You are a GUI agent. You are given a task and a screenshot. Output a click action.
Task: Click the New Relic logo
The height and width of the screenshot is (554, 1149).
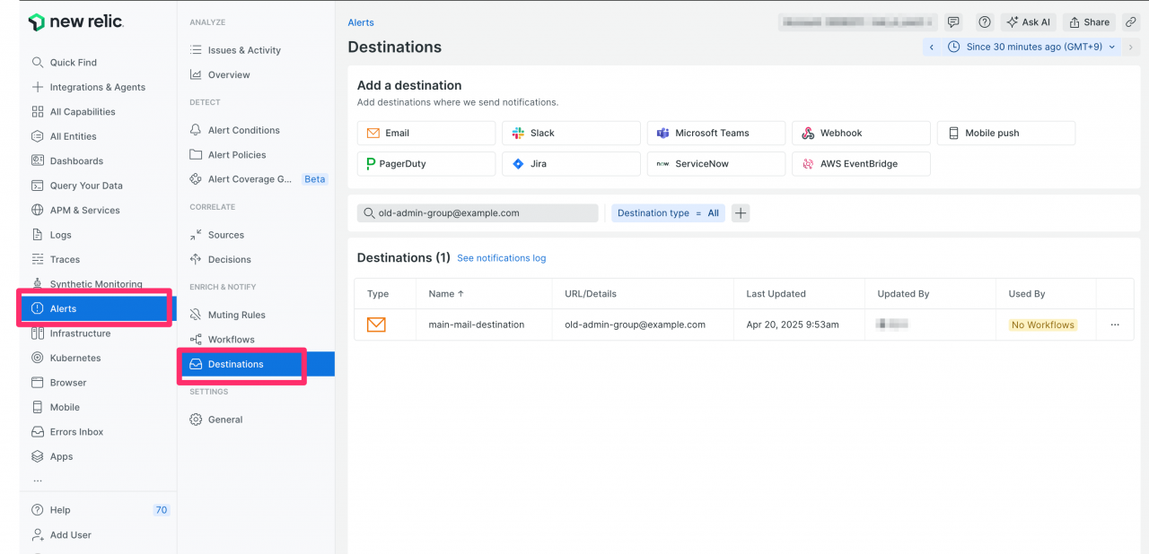(76, 22)
